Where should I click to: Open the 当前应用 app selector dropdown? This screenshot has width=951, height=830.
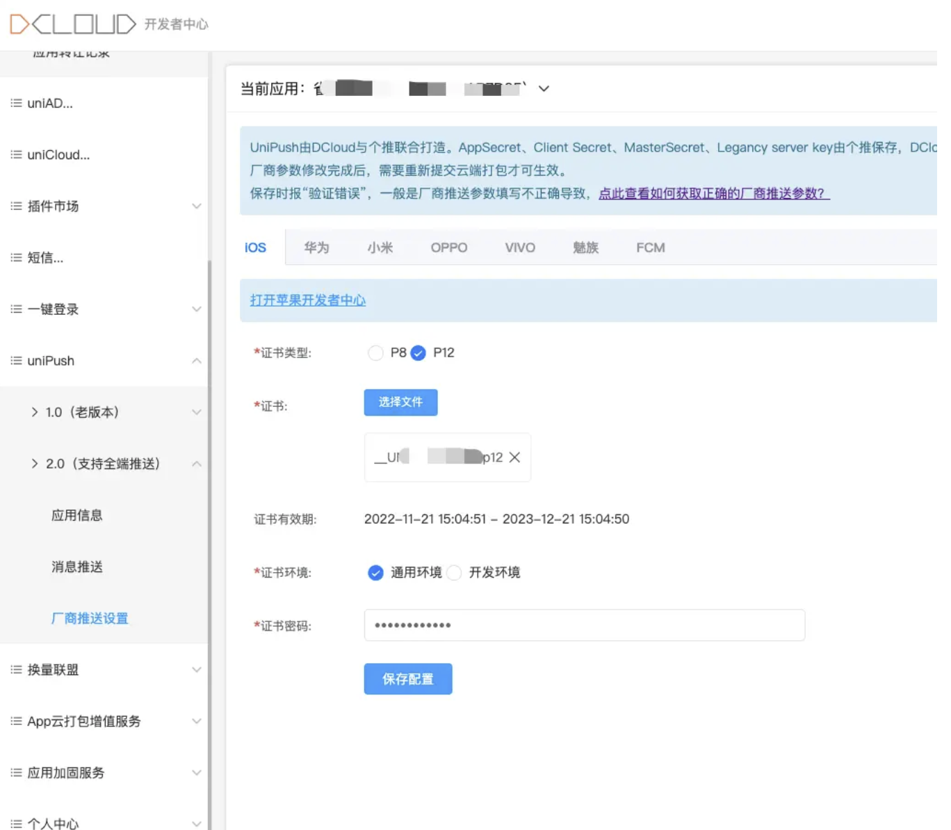[544, 89]
